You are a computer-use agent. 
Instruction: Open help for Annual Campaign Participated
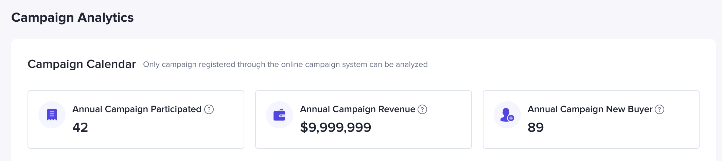[209, 109]
